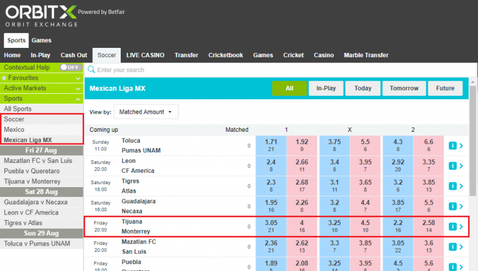Click arrow to open Tijuana v Monterrey market
The width and height of the screenshot is (478, 271).
click(x=461, y=226)
